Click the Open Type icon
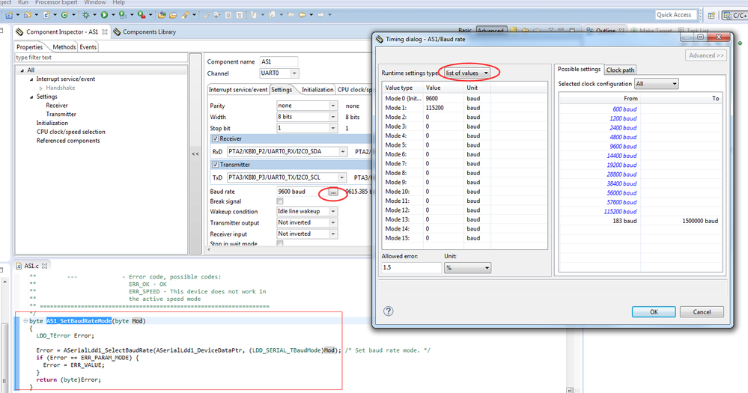The image size is (748, 393). [x=162, y=15]
